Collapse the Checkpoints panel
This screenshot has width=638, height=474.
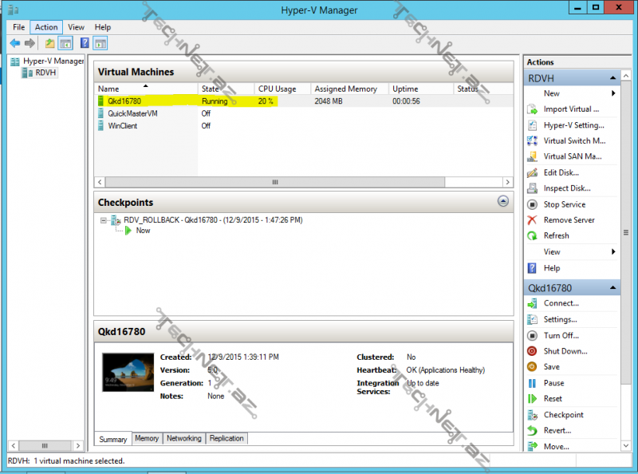[x=503, y=202]
